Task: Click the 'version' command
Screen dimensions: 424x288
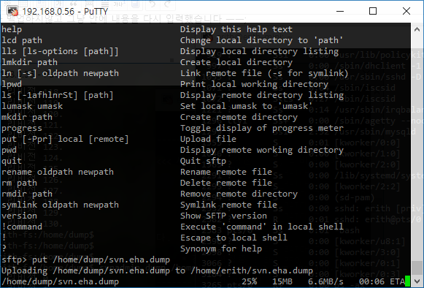Action: pos(19,216)
